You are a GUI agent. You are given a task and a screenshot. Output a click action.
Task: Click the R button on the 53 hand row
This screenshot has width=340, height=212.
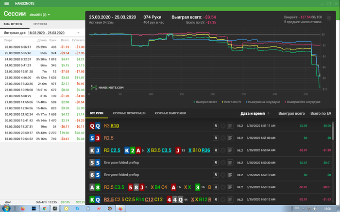click(216, 138)
